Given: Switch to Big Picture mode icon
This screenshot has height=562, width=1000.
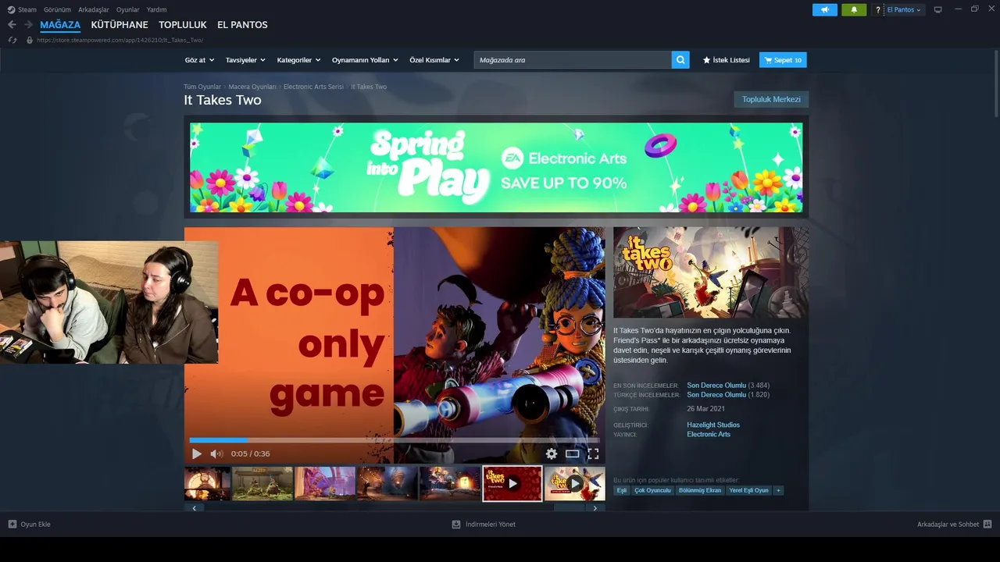Looking at the screenshot, I should tap(938, 9).
